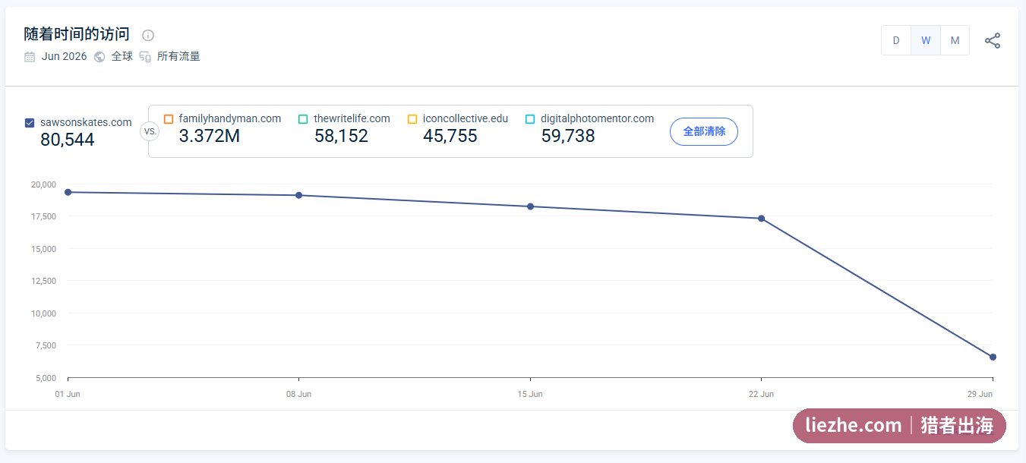This screenshot has height=463, width=1026.
Task: Click the 01 Jun data point on line
Action: (x=68, y=192)
